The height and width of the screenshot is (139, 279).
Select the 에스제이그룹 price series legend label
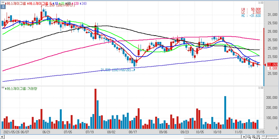pyautogui.click(x=16, y=3)
